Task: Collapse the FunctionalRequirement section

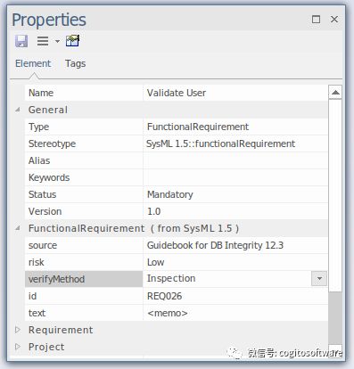Action: tap(18, 228)
